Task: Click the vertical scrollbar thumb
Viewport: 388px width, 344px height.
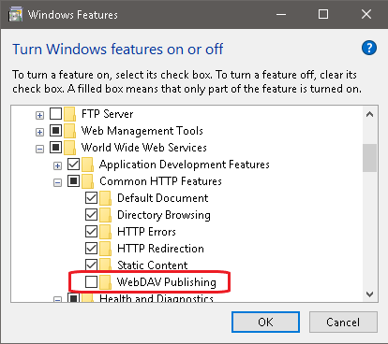Action: click(x=370, y=158)
